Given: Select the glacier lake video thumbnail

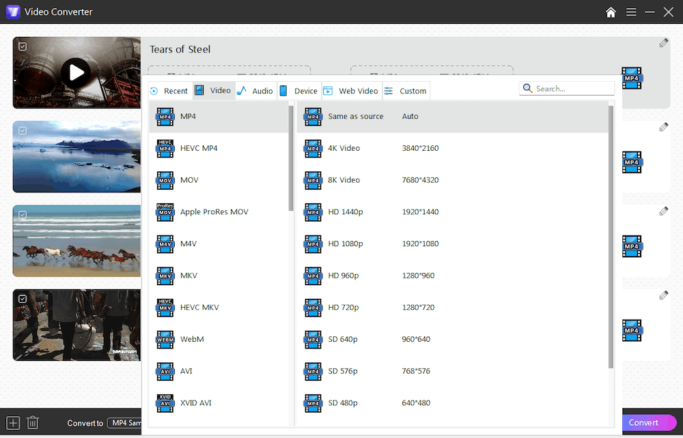Looking at the screenshot, I should (76, 157).
